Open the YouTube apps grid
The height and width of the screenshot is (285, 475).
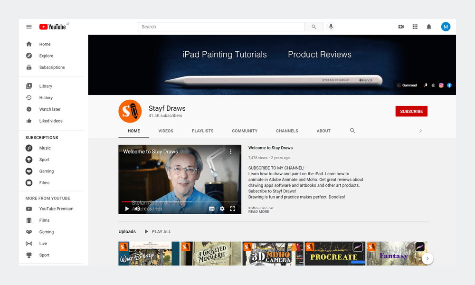pyautogui.click(x=415, y=27)
